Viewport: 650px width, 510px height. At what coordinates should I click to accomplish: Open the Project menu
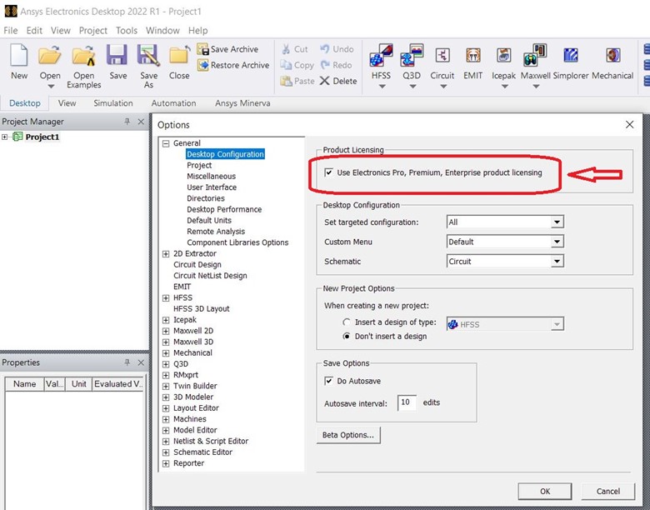coord(92,30)
